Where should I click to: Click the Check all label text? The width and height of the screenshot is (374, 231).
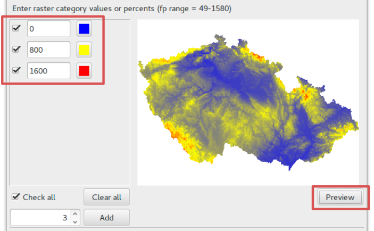click(x=39, y=197)
